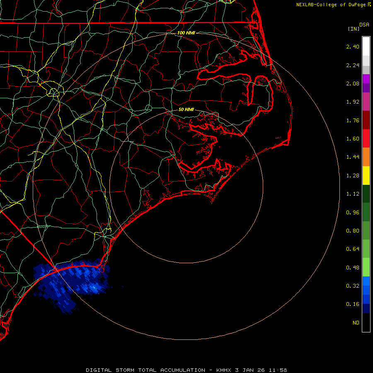The width and height of the screenshot is (373, 373).
Task: Pick the dark red legend swatch
Action: [366, 120]
